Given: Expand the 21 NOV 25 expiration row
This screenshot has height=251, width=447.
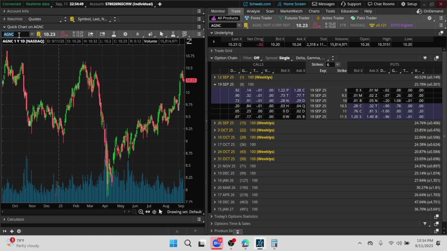Looking at the screenshot, I should 215,166.
